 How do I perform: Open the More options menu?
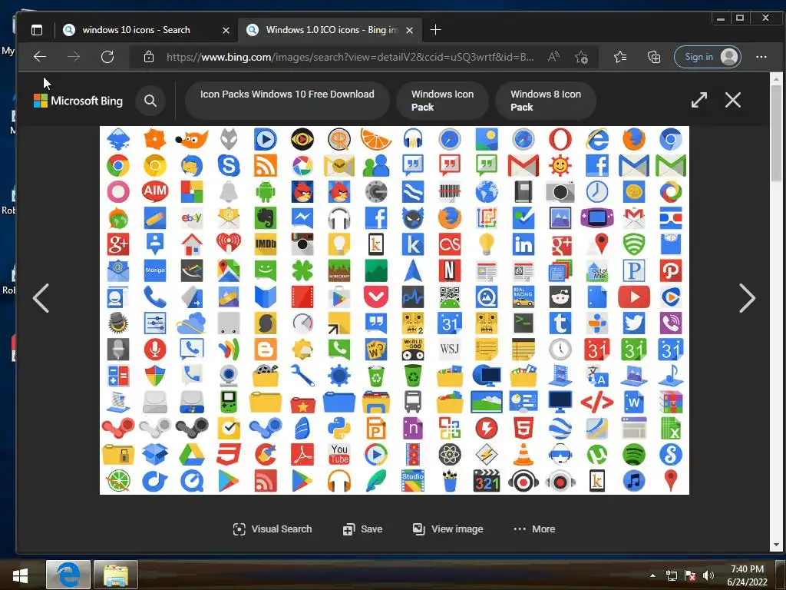click(534, 529)
